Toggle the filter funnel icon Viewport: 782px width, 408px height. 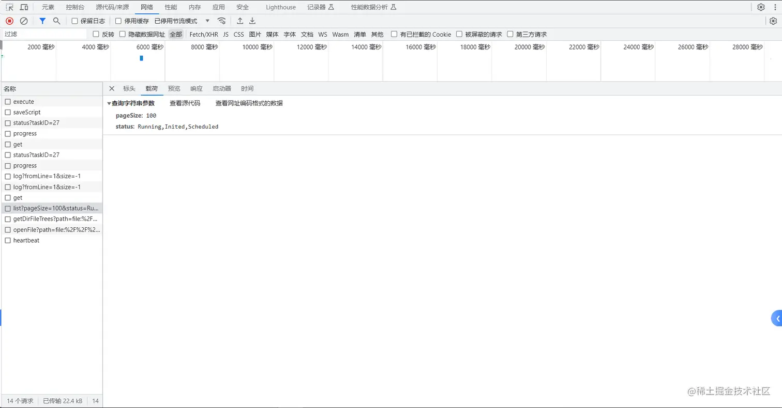coord(42,21)
